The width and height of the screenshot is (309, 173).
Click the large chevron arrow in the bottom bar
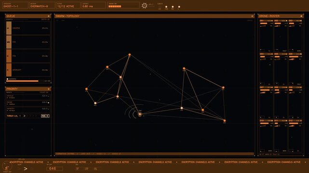point(26,169)
